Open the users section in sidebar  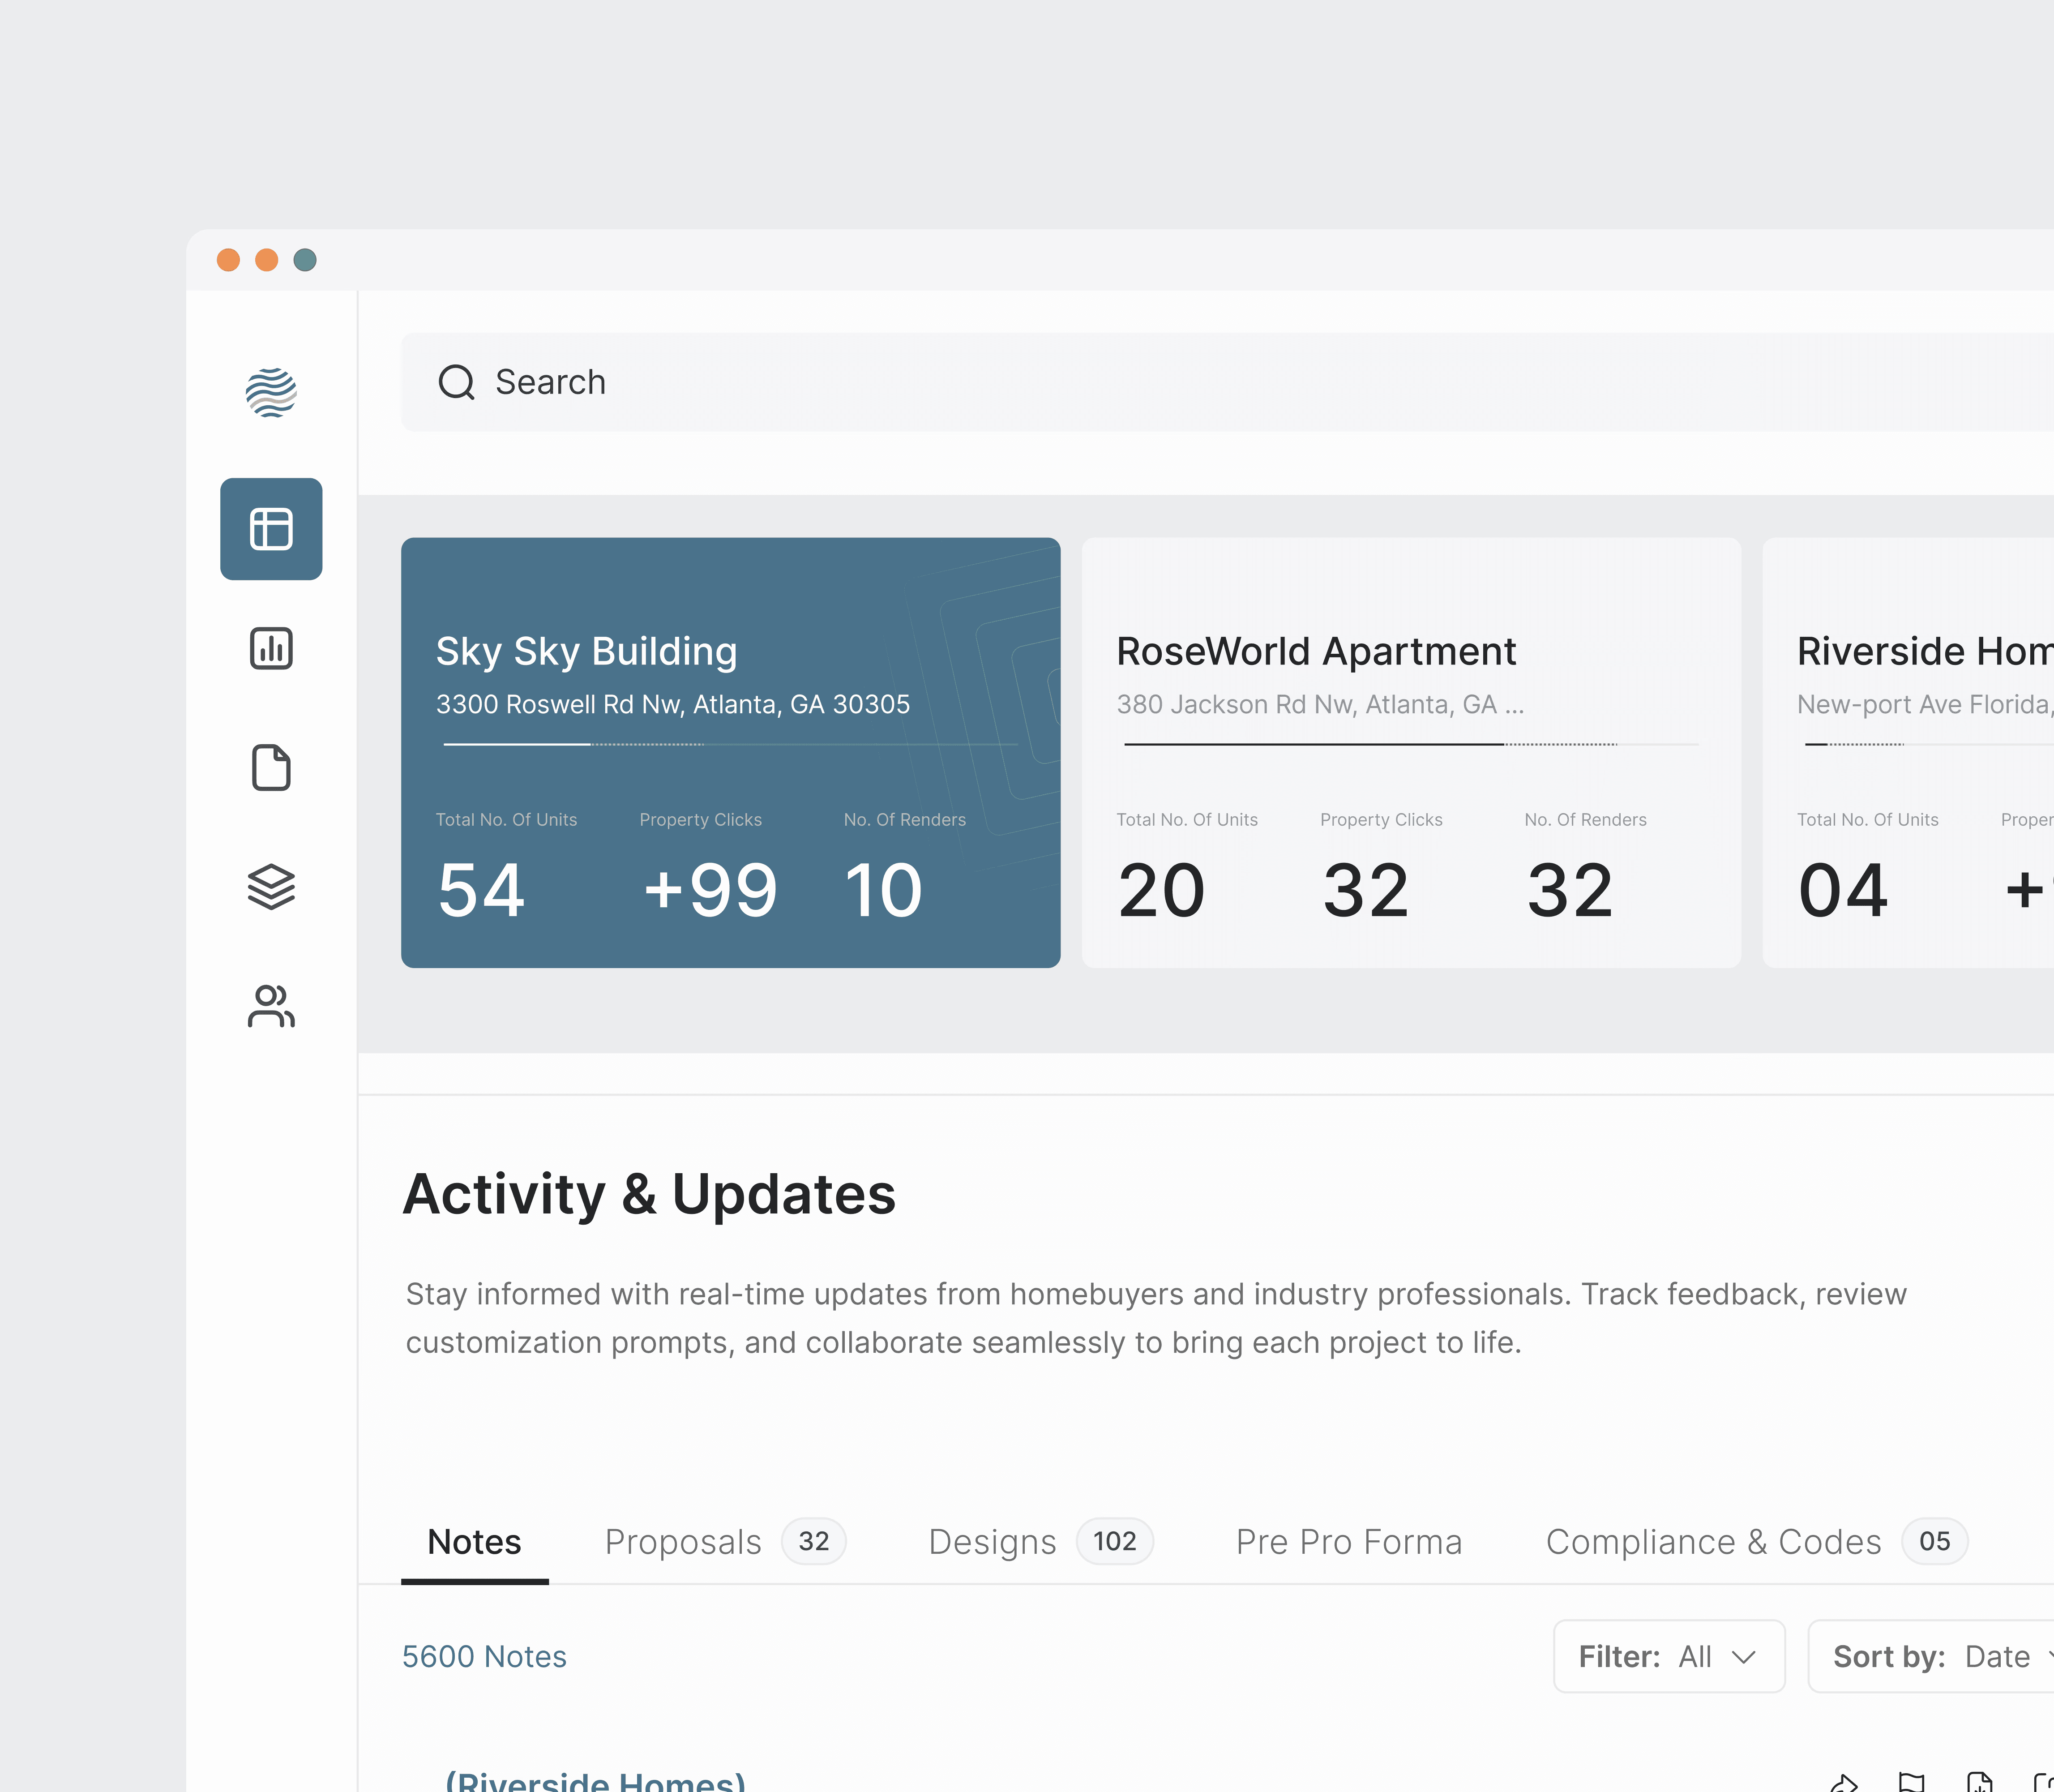pos(271,1006)
